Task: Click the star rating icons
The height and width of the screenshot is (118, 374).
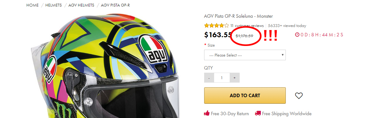Action: 216,26
